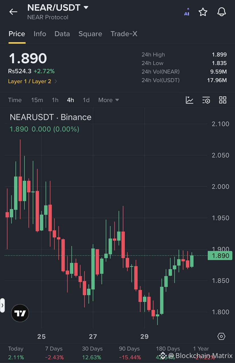This screenshot has width=235, height=363.
Task: Open chart indicators line icon
Action: (x=190, y=100)
